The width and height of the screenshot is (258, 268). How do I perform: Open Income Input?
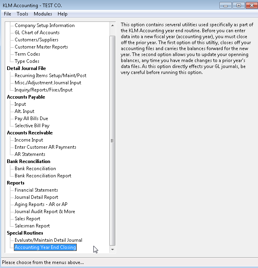click(29, 140)
